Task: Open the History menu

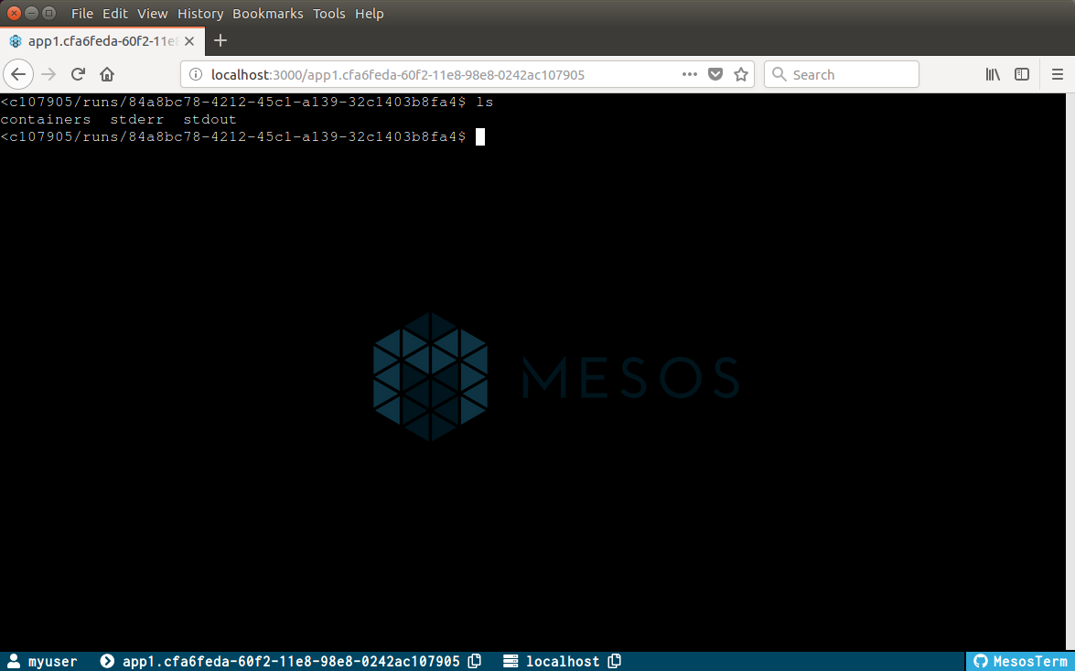Action: pyautogui.click(x=200, y=14)
